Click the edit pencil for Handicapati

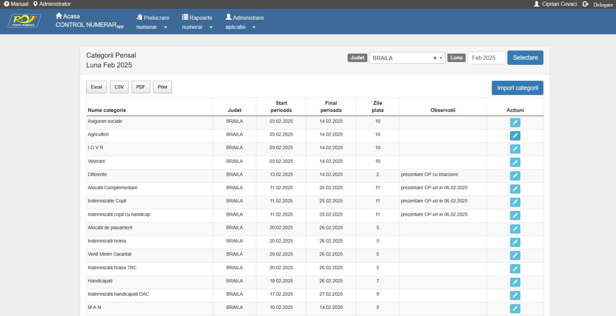coord(515,282)
